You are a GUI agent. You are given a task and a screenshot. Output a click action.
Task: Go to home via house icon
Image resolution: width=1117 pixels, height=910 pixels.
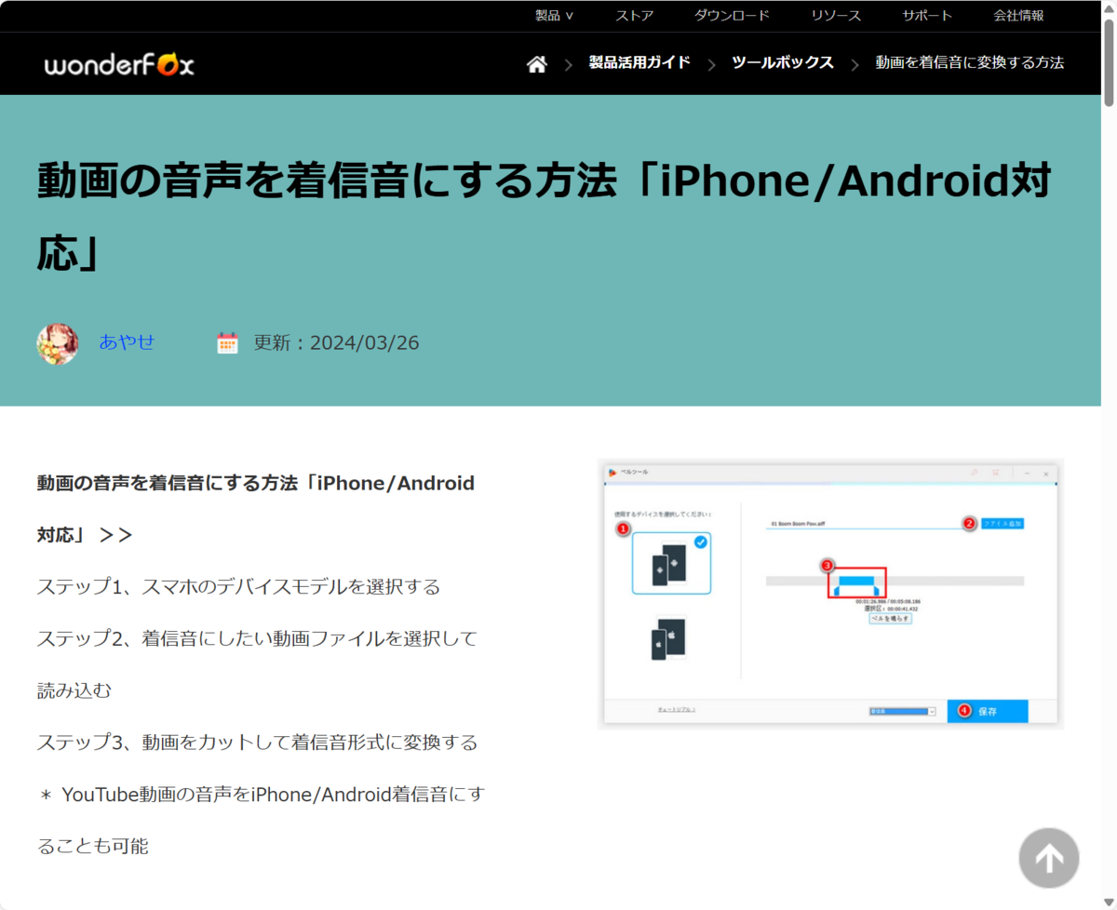537,64
